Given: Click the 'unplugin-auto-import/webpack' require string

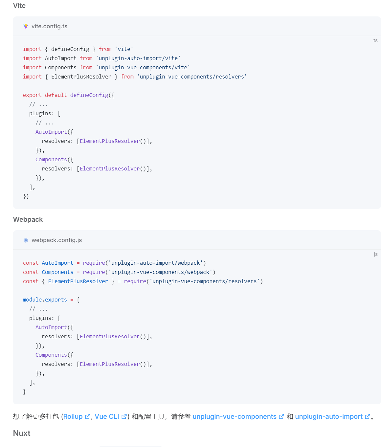Looking at the screenshot, I should (155, 263).
